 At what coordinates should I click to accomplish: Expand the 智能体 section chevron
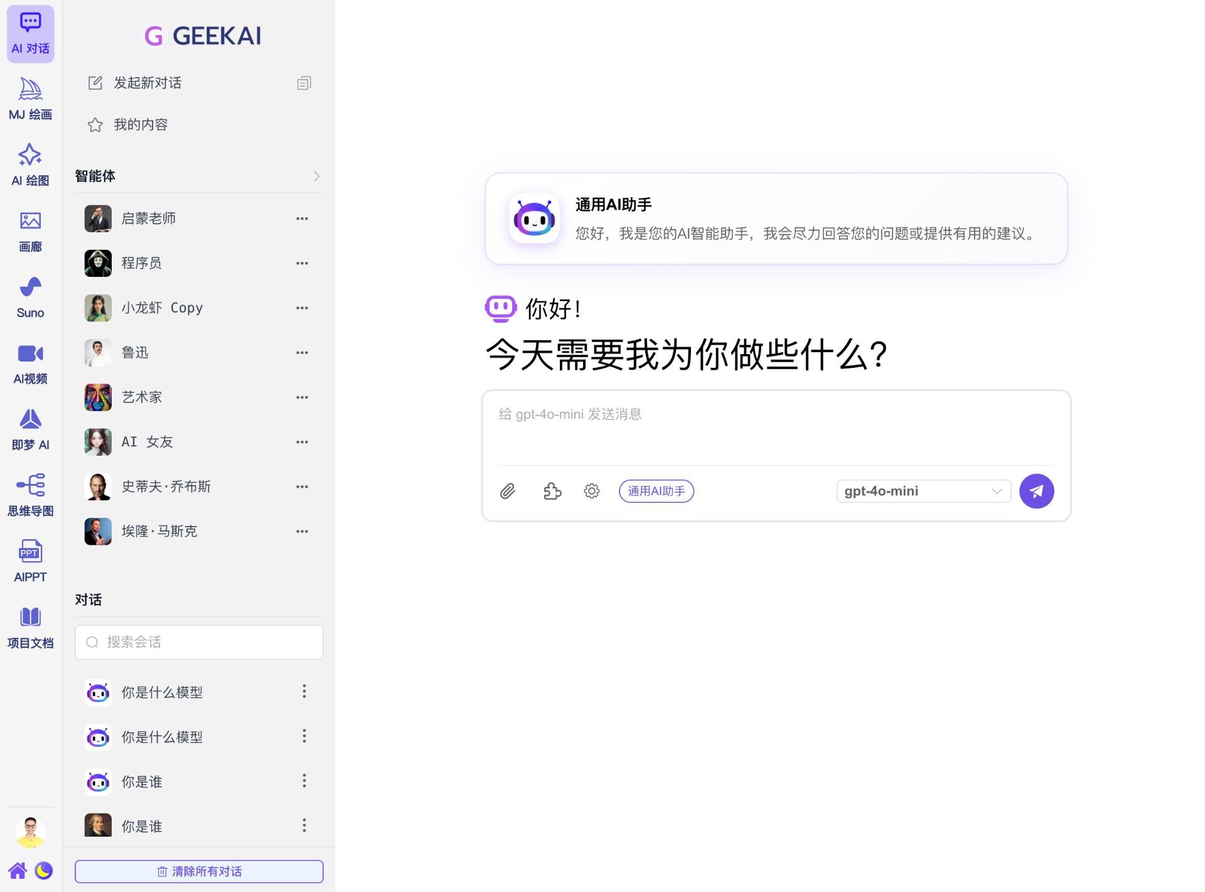click(317, 176)
